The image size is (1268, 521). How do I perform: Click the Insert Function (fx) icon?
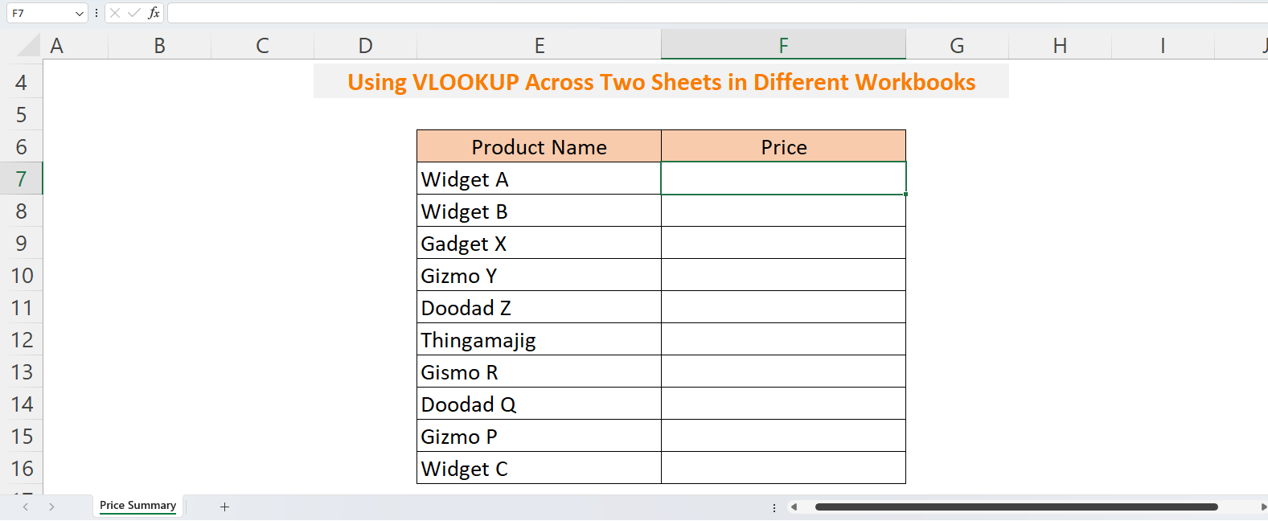(154, 13)
